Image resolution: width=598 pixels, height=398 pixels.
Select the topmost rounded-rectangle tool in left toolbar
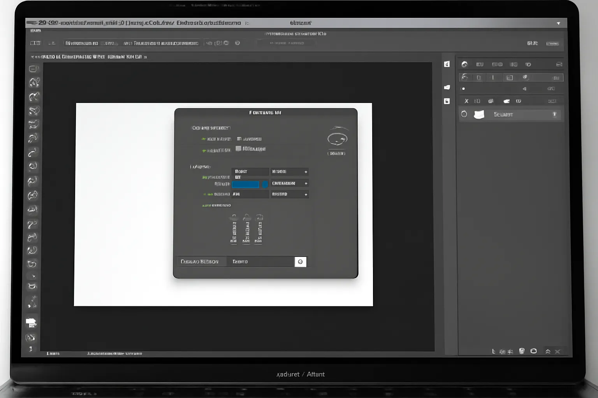(x=34, y=69)
